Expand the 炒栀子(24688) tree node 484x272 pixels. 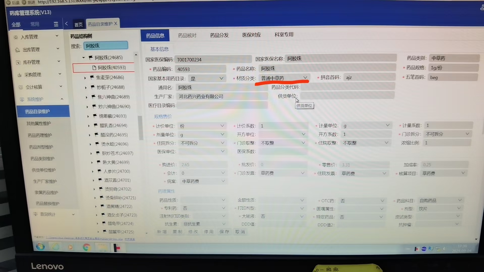click(x=86, y=88)
